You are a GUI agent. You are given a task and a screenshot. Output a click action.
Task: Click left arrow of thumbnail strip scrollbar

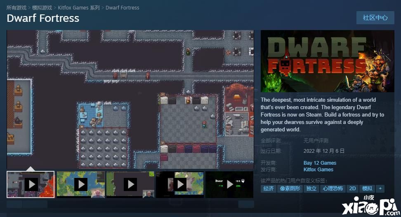coord(14,204)
